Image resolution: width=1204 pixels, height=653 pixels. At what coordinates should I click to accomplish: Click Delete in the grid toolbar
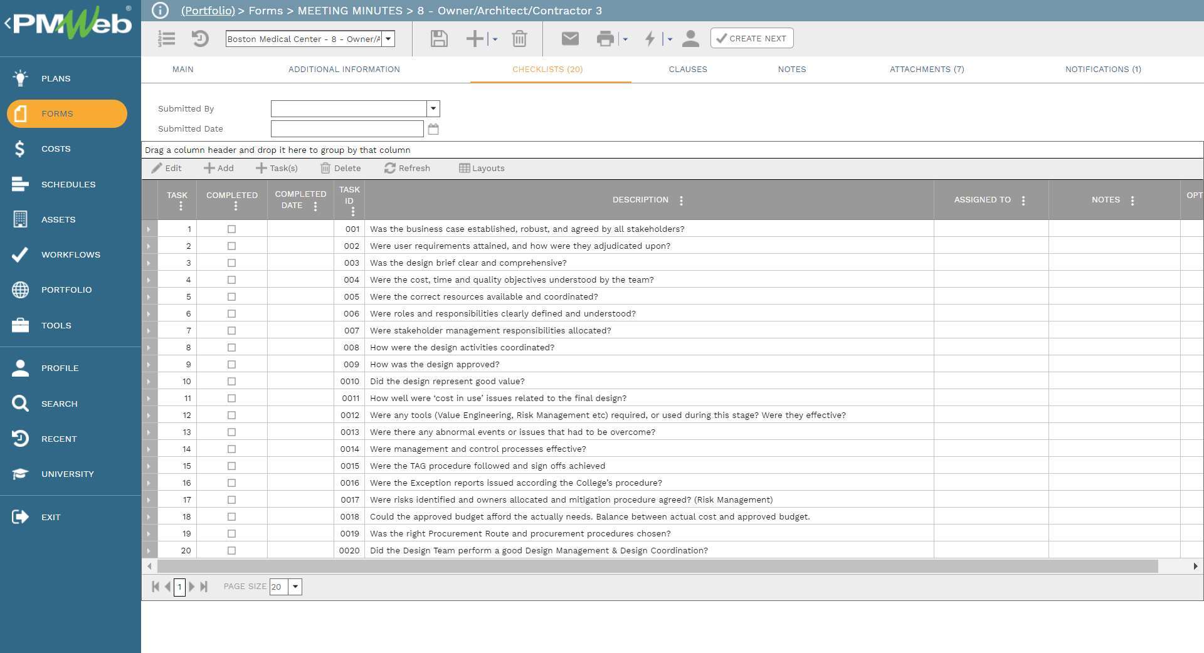[x=341, y=169]
